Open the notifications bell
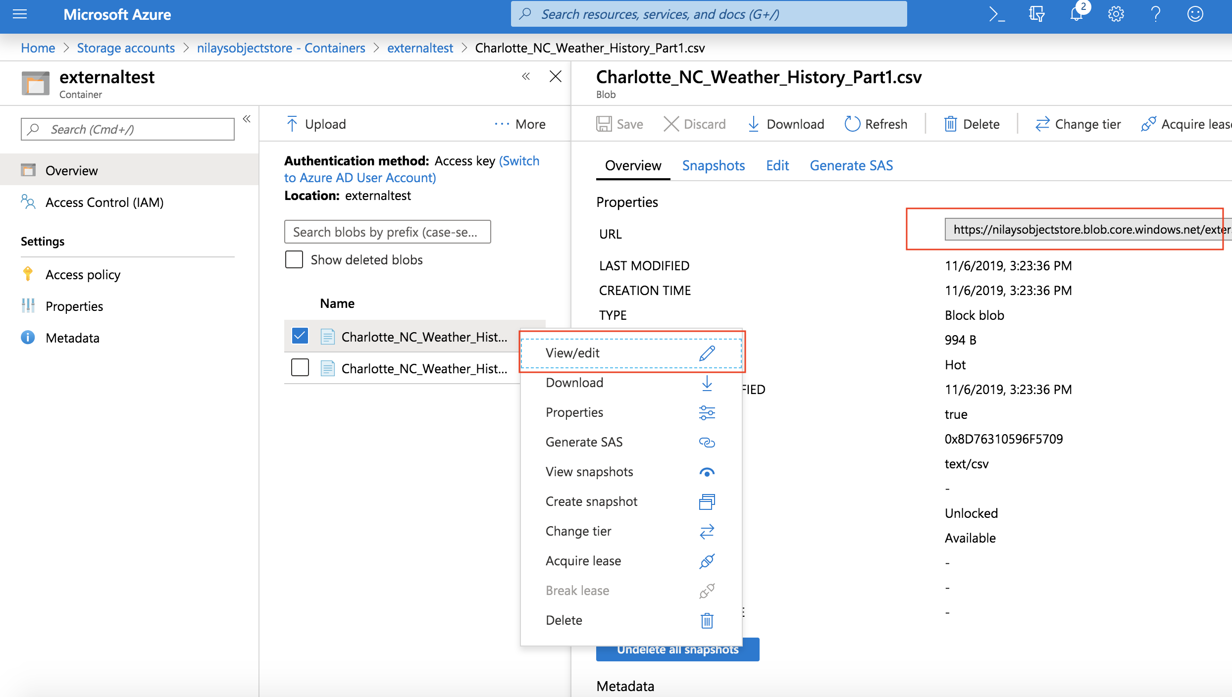 pos(1076,14)
